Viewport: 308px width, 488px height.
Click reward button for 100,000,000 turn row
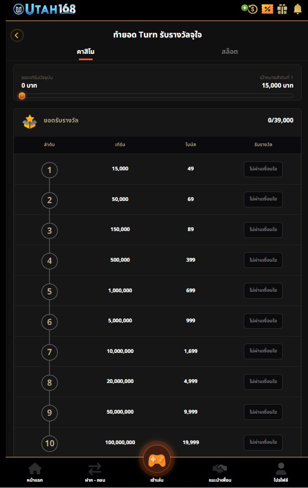coord(263,442)
